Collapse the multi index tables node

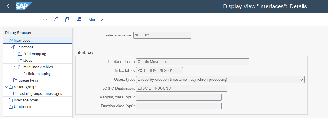(x=16, y=67)
